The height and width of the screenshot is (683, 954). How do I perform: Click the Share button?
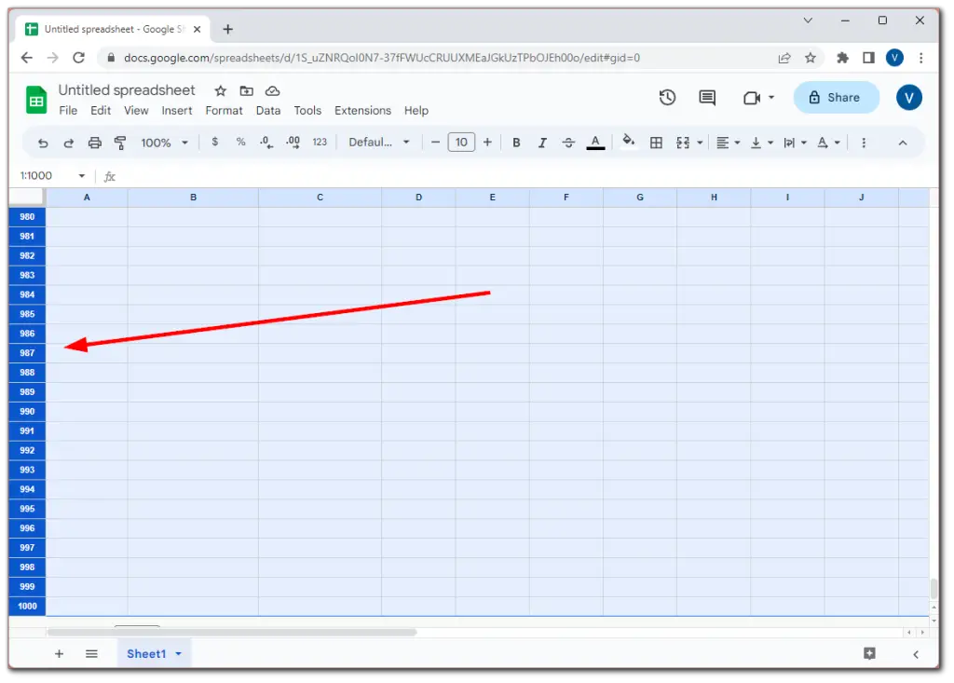click(x=836, y=97)
